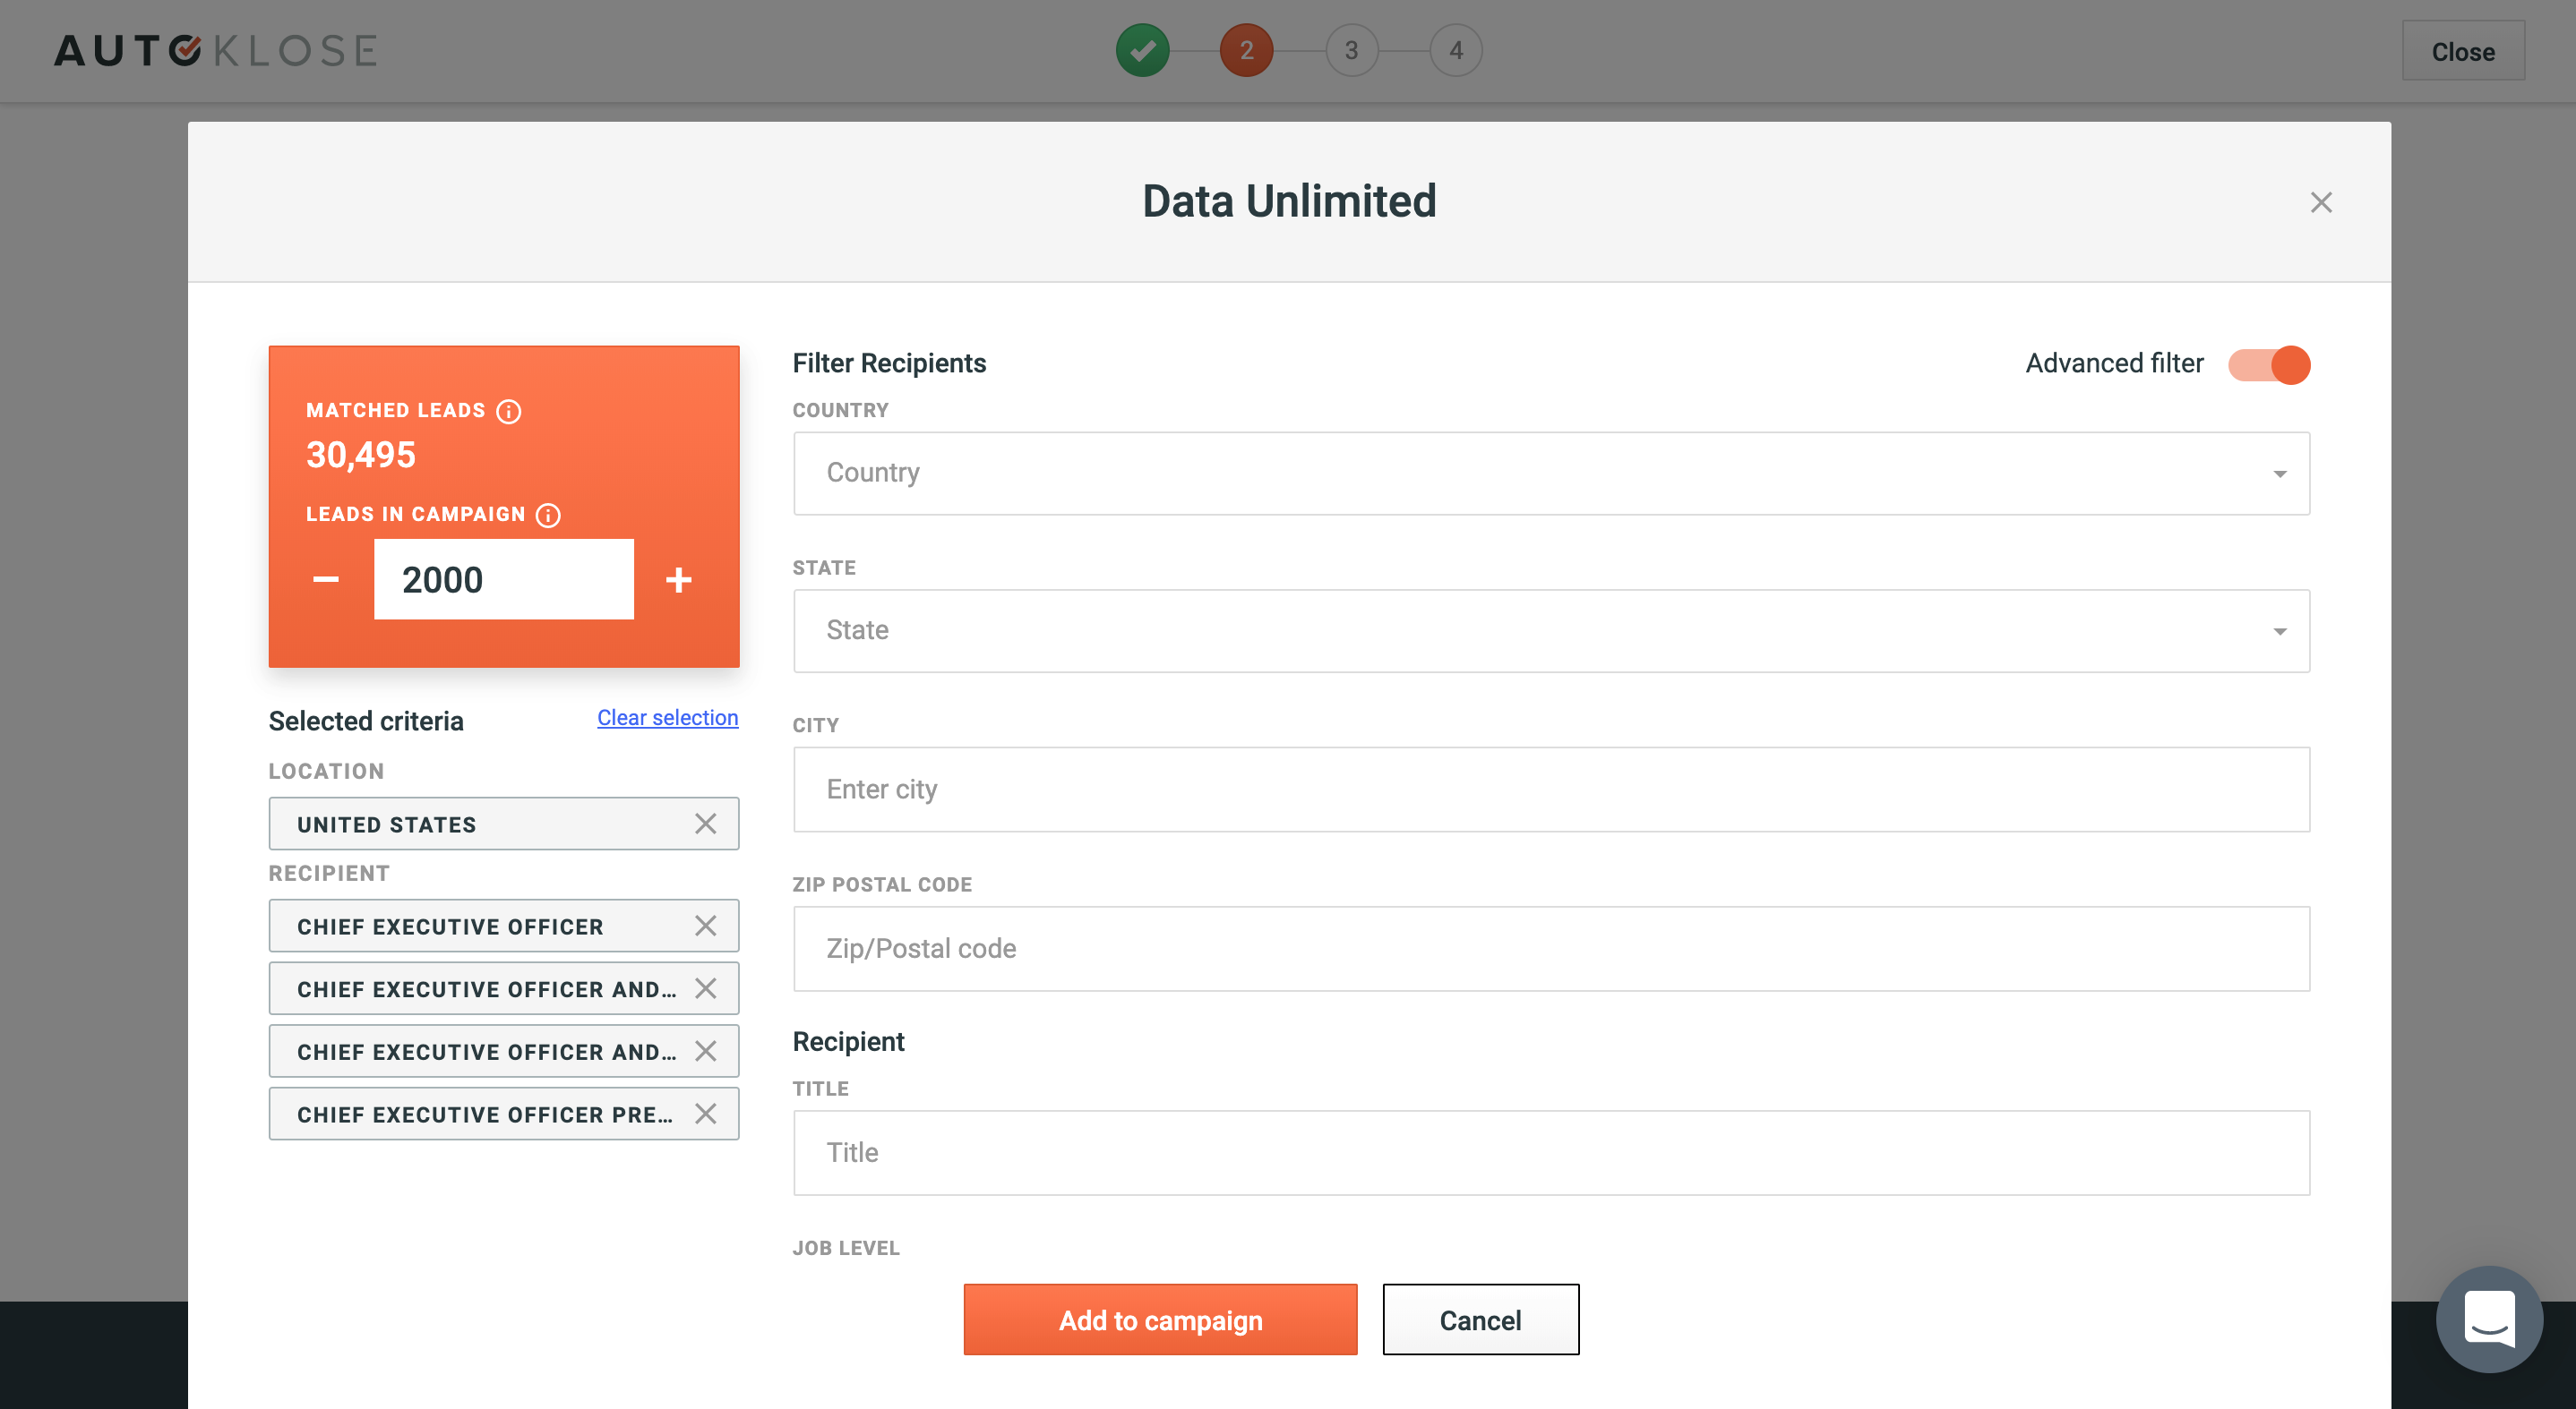Image resolution: width=2576 pixels, height=1409 pixels.
Task: Focus the Enter city input field
Action: coord(1550,790)
